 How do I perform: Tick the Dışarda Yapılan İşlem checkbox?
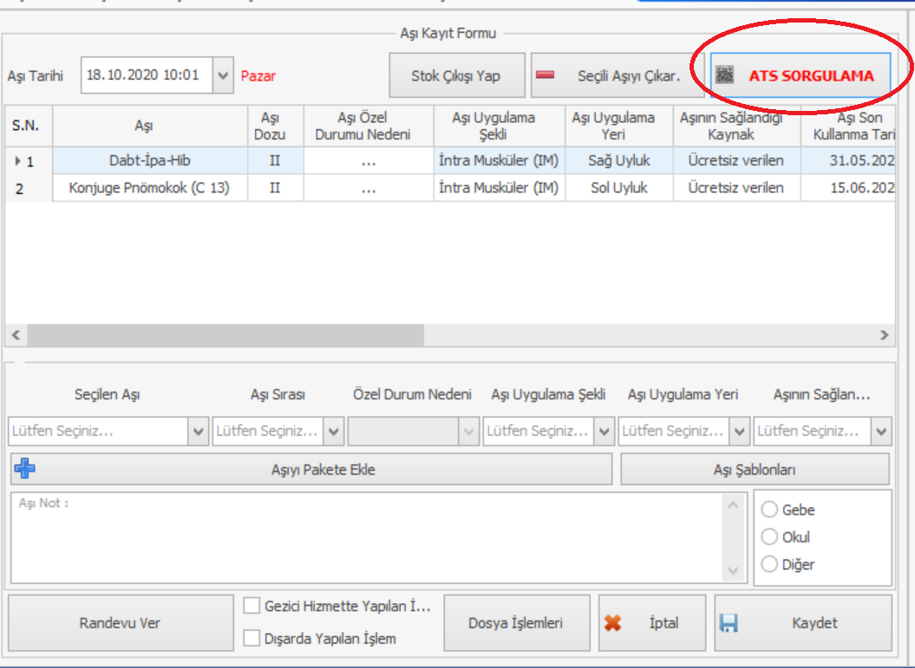point(252,639)
